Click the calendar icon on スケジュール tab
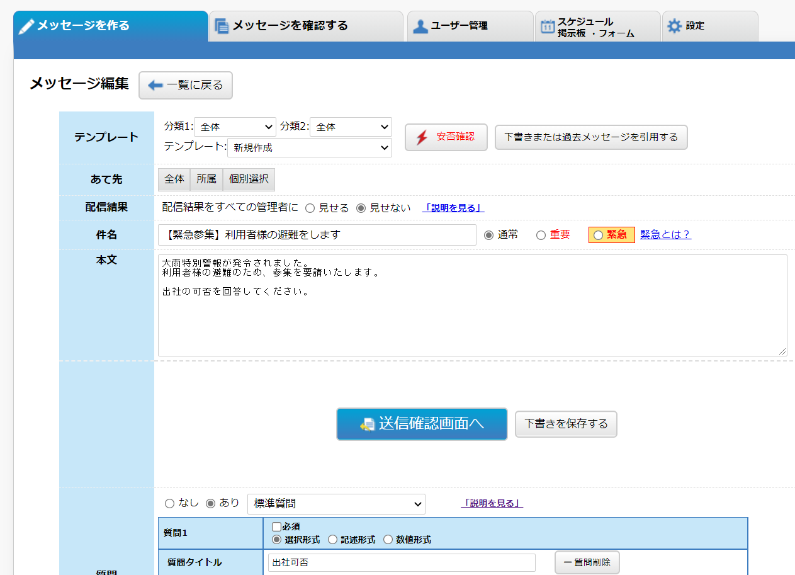Screen dimensions: 795x575 click(548, 26)
